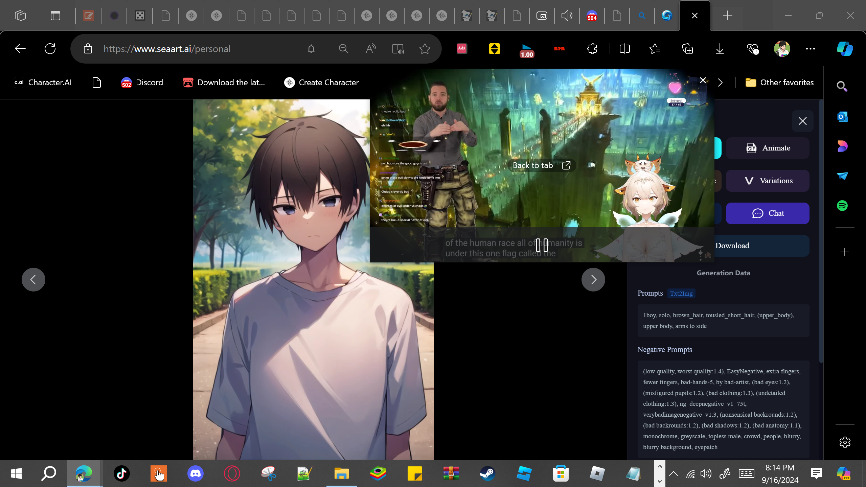The height and width of the screenshot is (487, 866).
Task: Switch to the tab with magnifier icon
Action: [x=642, y=16]
